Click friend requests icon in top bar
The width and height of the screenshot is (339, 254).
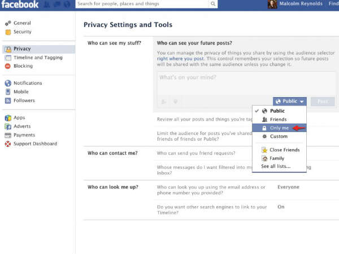(47, 5)
